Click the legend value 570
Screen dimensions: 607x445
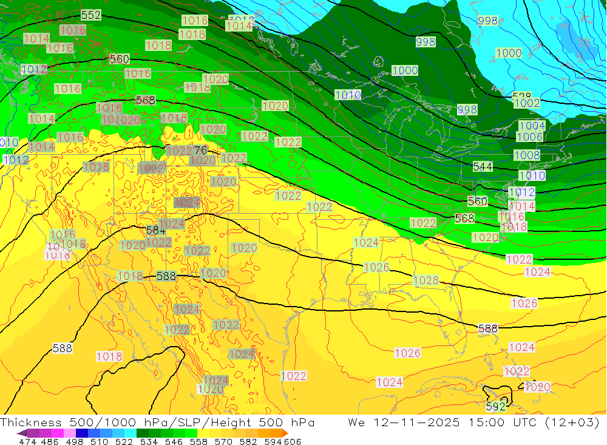pyautogui.click(x=223, y=441)
